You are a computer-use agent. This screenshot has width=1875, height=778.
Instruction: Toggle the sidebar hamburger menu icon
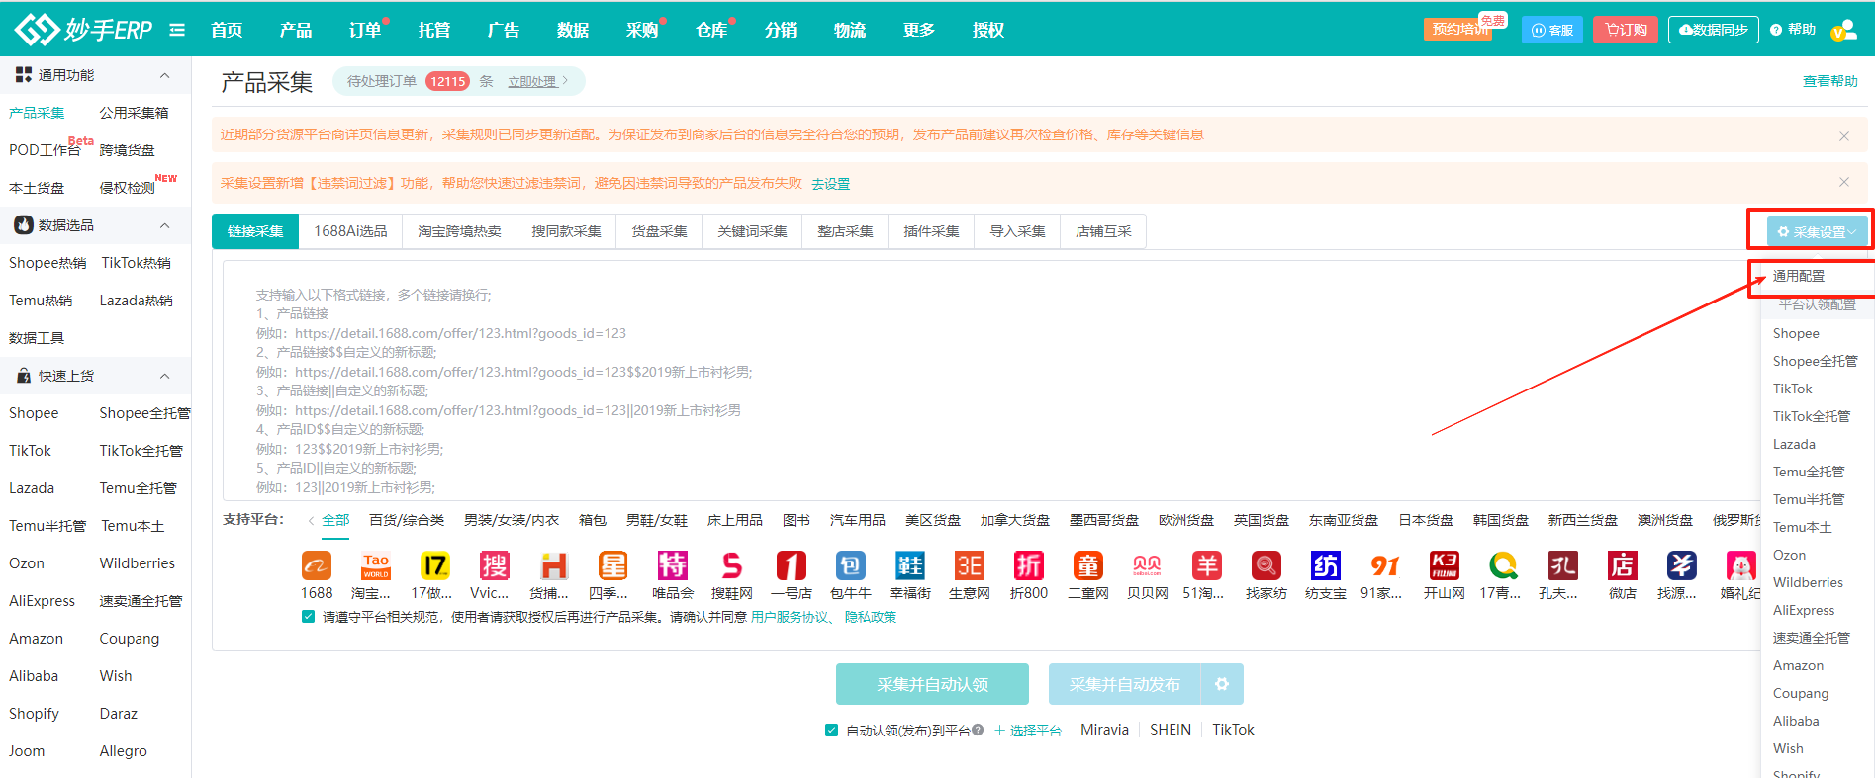coord(177,30)
